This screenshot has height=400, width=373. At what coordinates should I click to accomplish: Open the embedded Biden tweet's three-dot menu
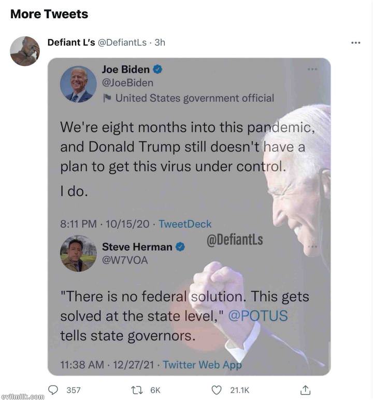pos(312,69)
